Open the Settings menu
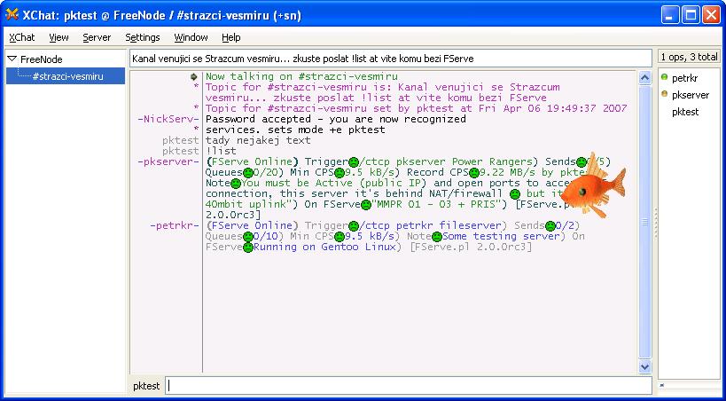 [x=142, y=37]
